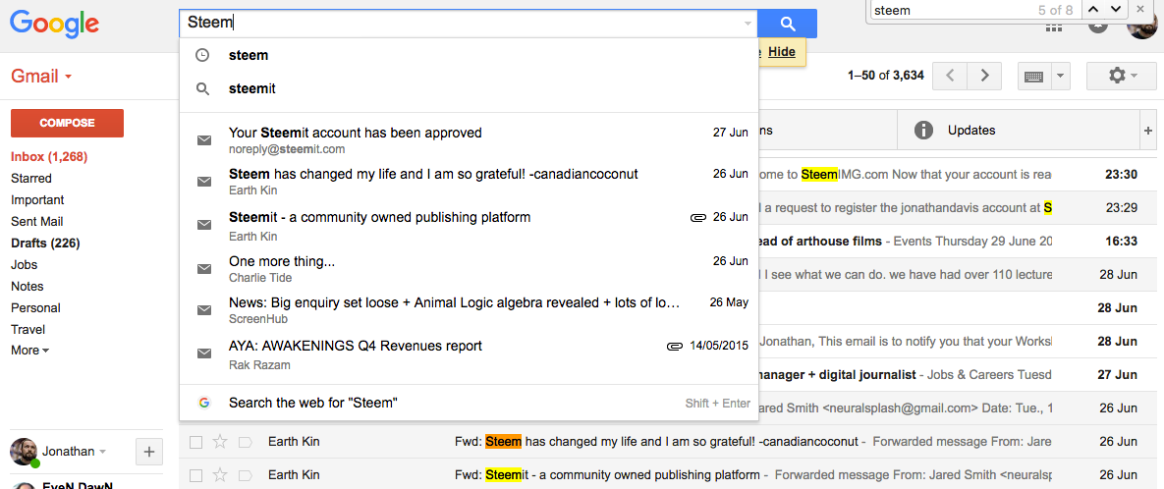Open 23:29 jonathandavis account request email

[958, 208]
